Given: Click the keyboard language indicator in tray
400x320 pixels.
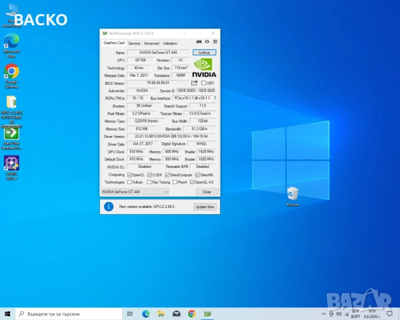Looking at the screenshot, I should tap(355, 314).
